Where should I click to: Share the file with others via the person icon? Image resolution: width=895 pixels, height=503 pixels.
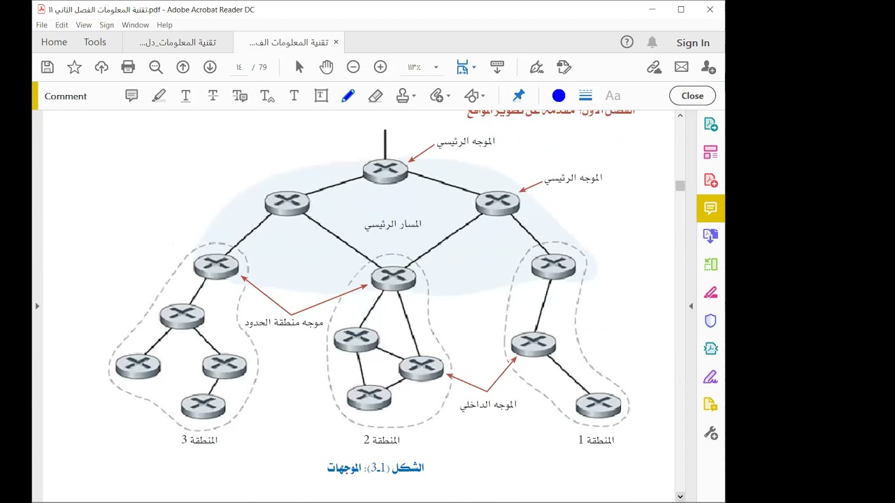(x=708, y=67)
